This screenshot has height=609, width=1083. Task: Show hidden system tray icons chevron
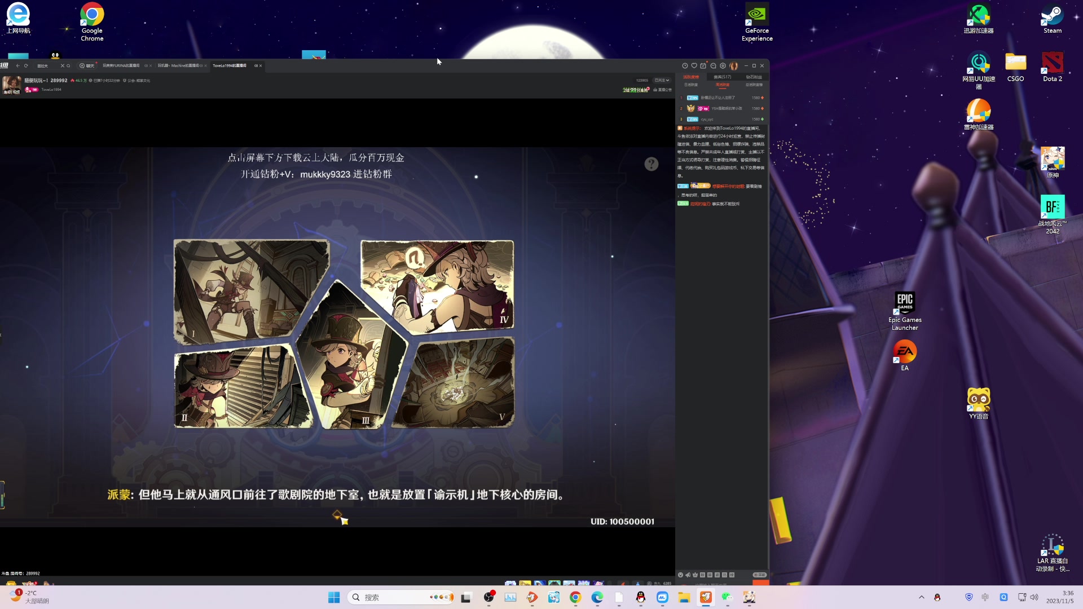pyautogui.click(x=922, y=597)
